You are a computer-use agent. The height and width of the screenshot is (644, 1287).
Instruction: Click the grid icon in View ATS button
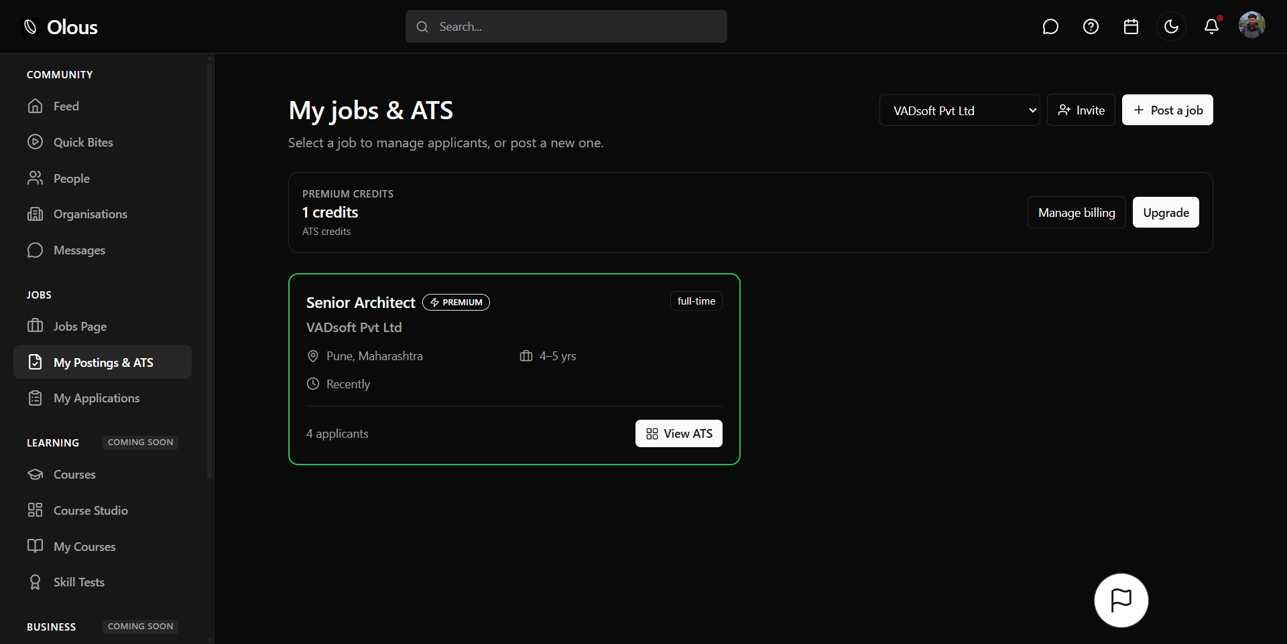pyautogui.click(x=652, y=434)
